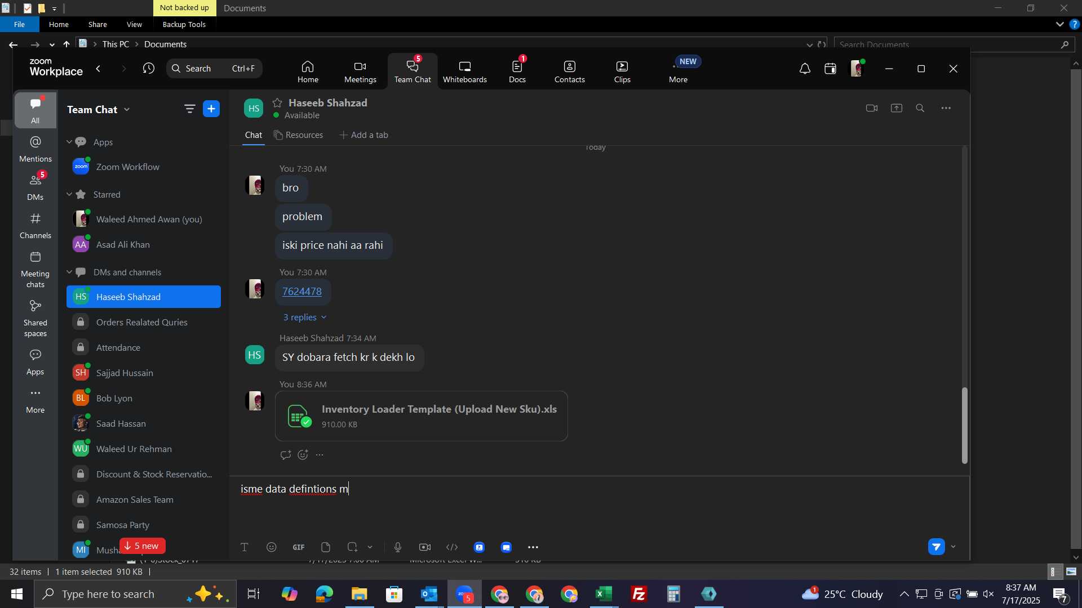The image size is (1082, 608).
Task: Open the Clips tab
Action: point(622,72)
